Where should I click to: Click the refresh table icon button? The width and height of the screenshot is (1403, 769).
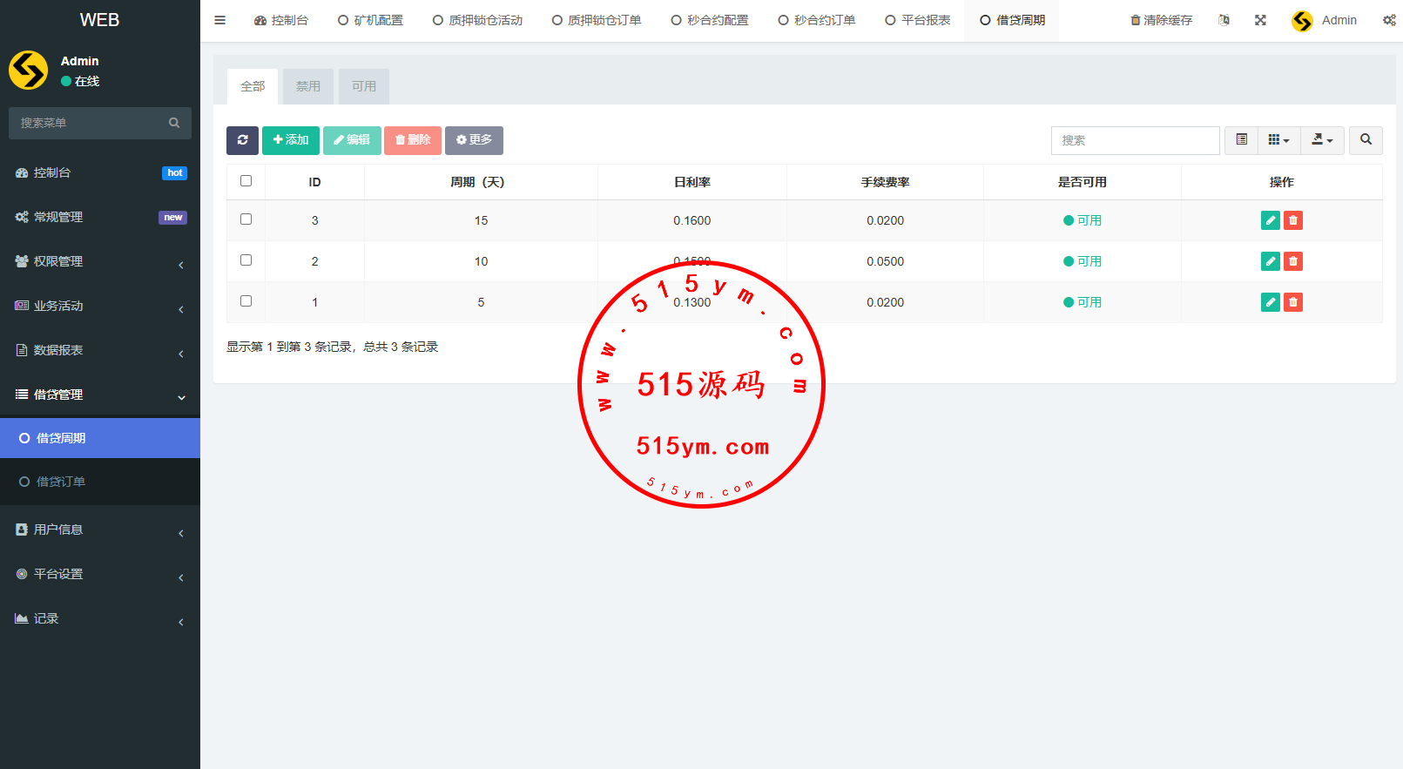[242, 140]
